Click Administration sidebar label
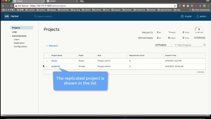This screenshot has width=211, height=119. click(19, 36)
